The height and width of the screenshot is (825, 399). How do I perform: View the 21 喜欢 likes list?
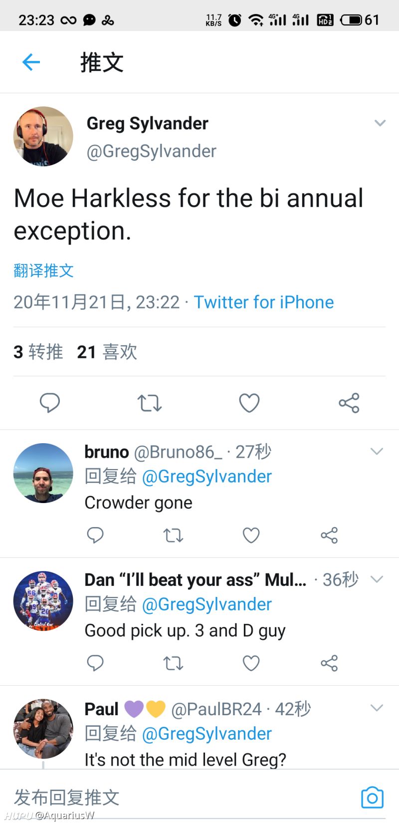[107, 352]
